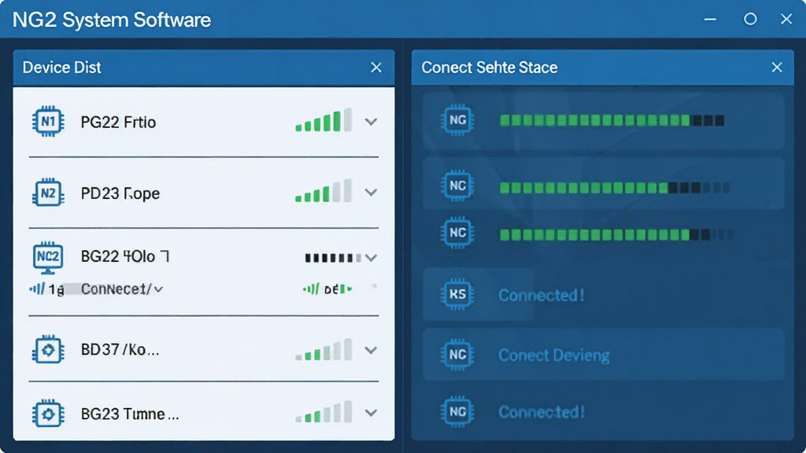Screen dimensions: 806x453
Task: Click the device name starting with BG22
Action: click(x=125, y=256)
